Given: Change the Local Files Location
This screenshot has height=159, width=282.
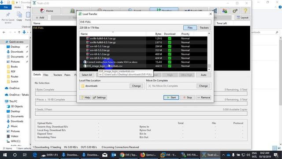Looking at the screenshot, I should tap(136, 86).
